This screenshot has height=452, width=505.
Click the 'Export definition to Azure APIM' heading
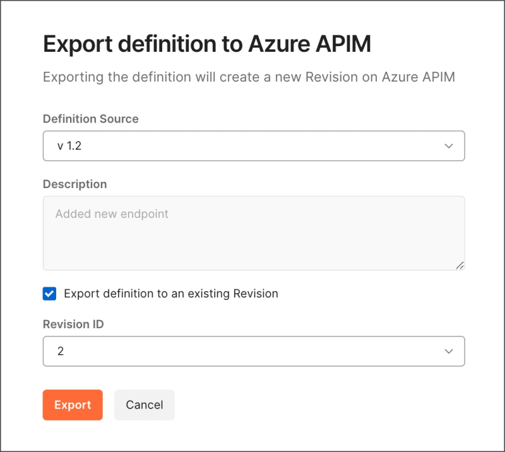click(x=207, y=44)
